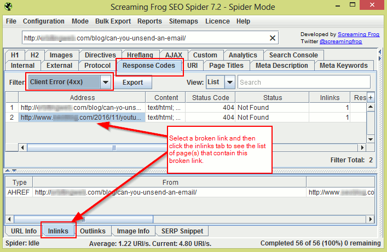Screen dimensions: 387x252
Task: Open the Configuration menu
Action: click(x=44, y=21)
